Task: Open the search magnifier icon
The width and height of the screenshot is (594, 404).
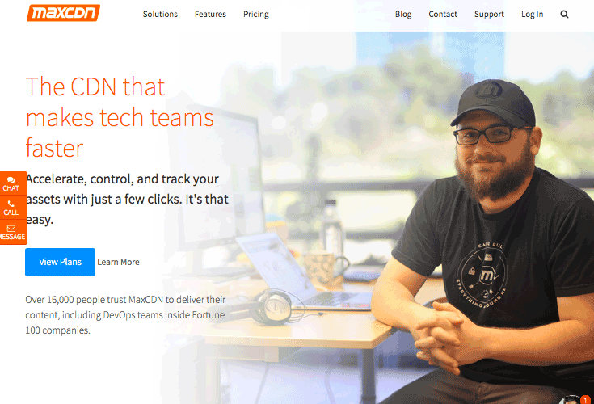Action: coord(564,15)
